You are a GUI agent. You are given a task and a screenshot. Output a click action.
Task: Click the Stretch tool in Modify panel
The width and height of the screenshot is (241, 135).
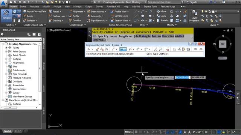[162, 20]
